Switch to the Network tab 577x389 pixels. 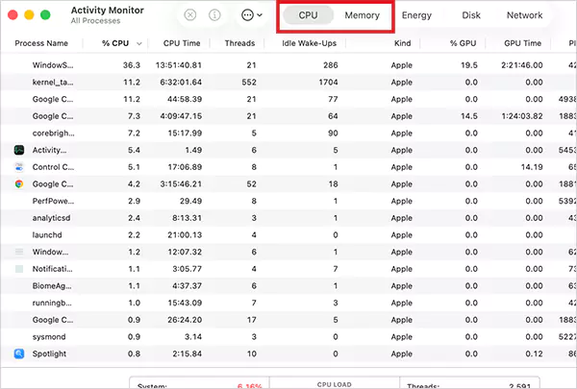[524, 15]
